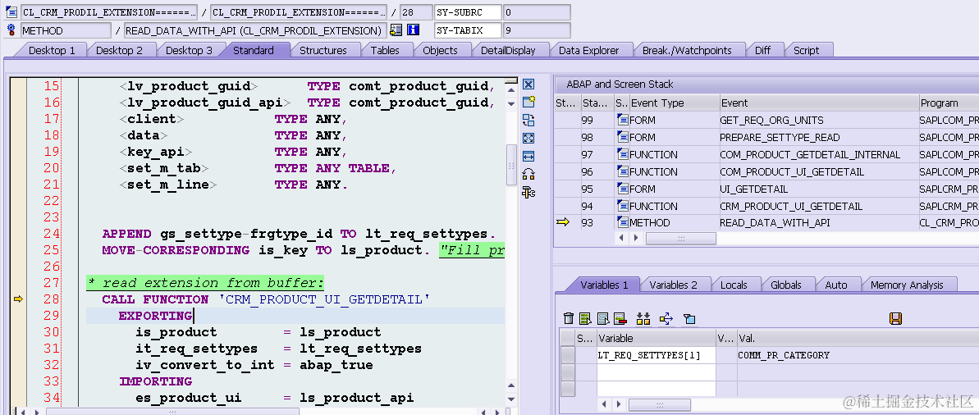
Task: Open the Tables tab
Action: pyautogui.click(x=385, y=51)
